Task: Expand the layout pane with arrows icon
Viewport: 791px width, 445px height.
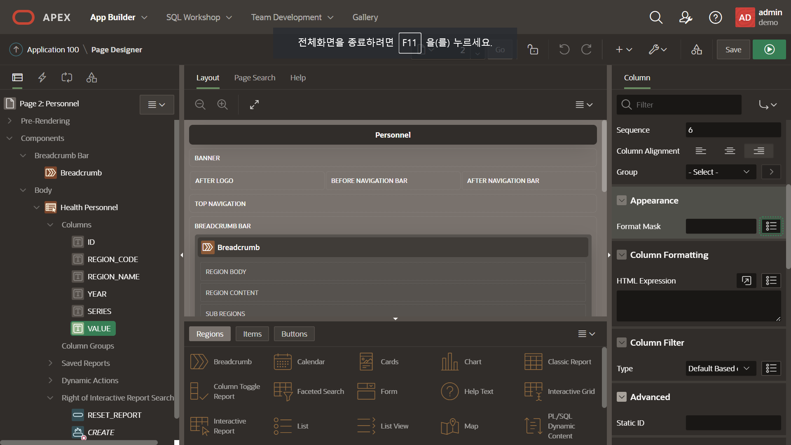Action: (254, 105)
